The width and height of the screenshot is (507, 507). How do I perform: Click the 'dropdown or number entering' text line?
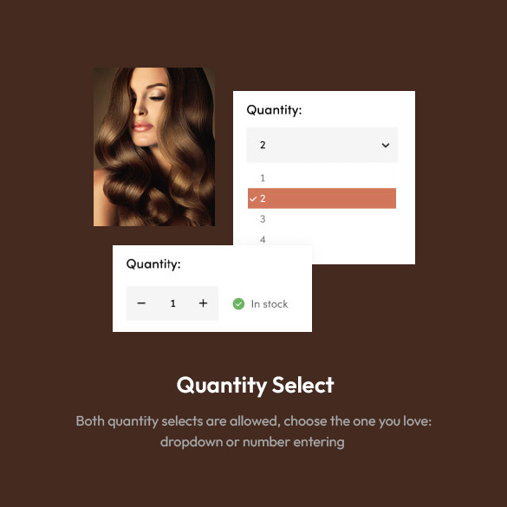click(x=252, y=442)
